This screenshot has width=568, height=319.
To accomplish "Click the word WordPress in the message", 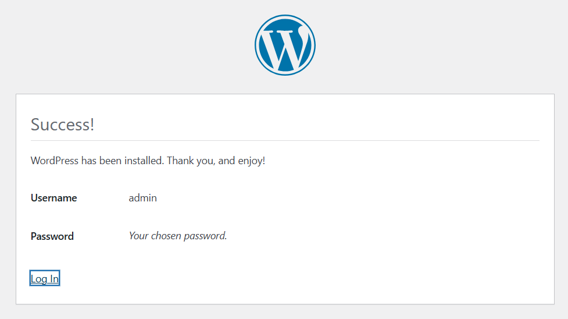I will [x=54, y=160].
